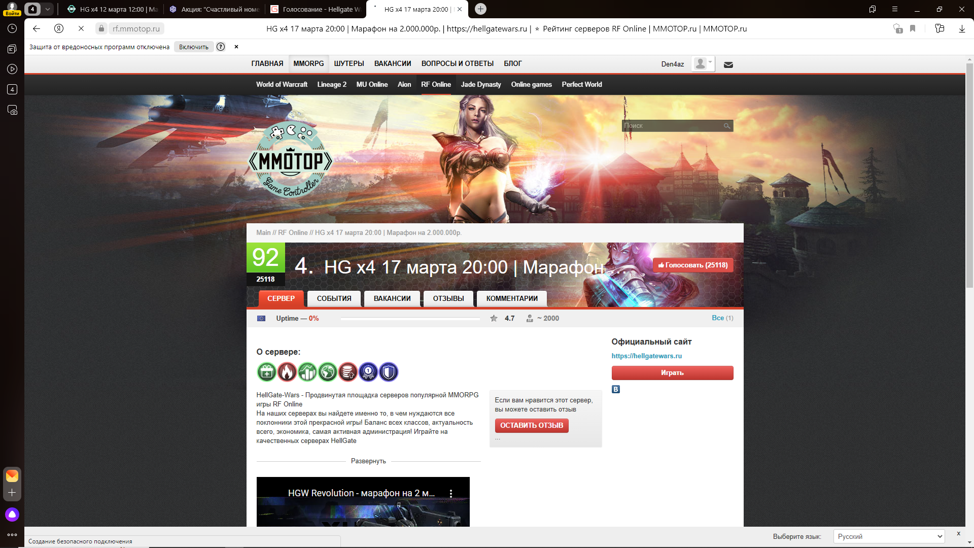Switch to the Акция Счастливый номер tab
Viewport: 974px width, 548px height.
click(x=215, y=9)
